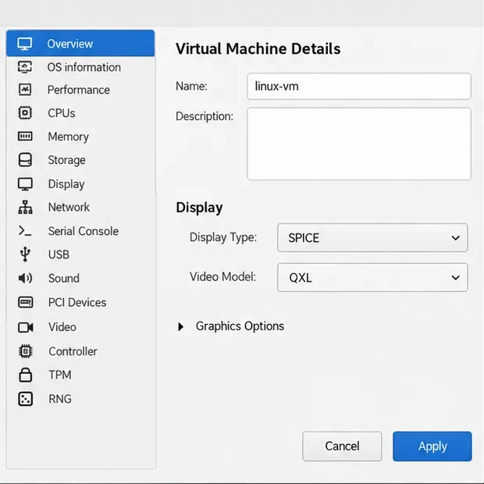
Task: Click the RNG dice icon
Action: (25, 399)
